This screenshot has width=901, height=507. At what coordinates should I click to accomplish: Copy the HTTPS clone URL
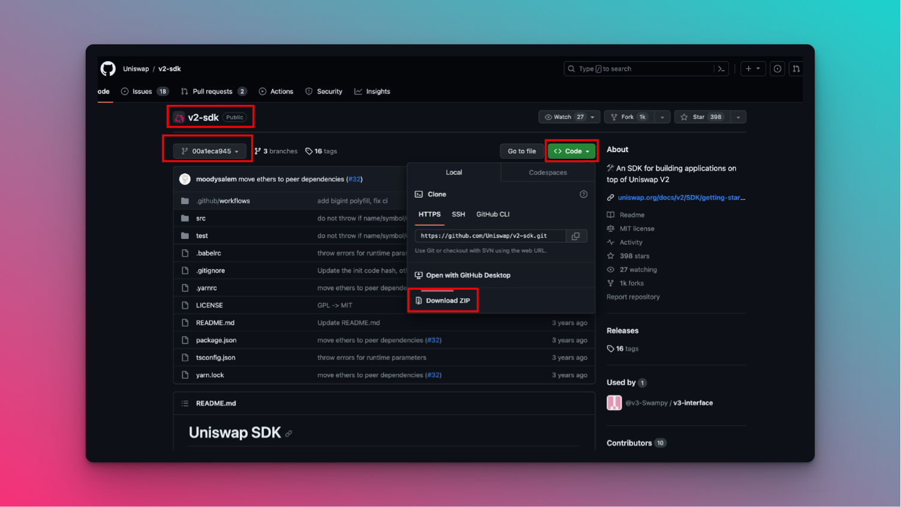click(575, 236)
